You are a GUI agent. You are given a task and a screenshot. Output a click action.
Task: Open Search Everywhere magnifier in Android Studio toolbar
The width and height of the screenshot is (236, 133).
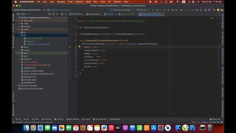tap(214, 10)
